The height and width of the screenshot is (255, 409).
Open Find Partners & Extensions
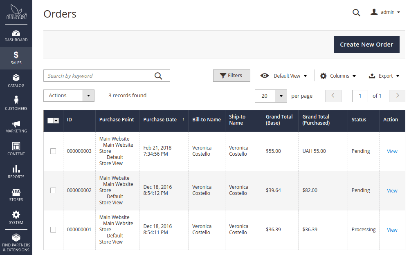[x=16, y=243]
